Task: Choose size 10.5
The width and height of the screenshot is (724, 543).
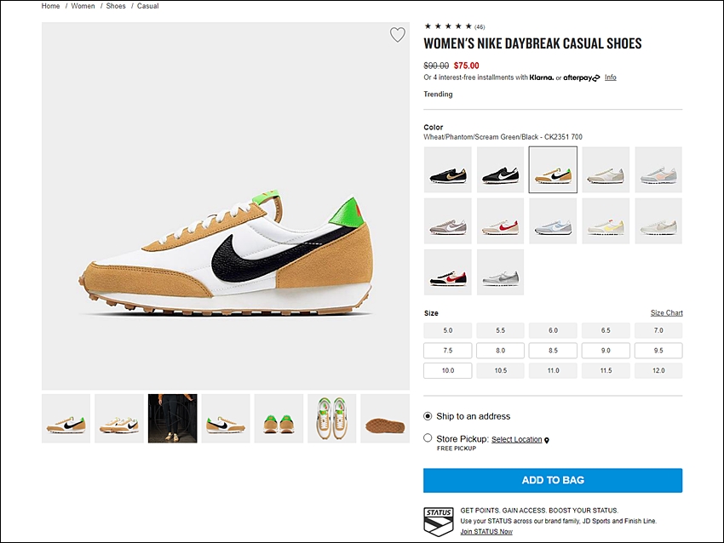Action: (x=501, y=370)
